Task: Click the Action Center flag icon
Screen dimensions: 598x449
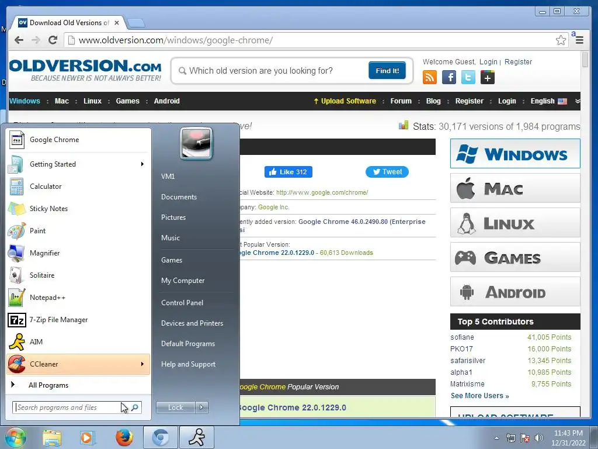Action: [525, 438]
